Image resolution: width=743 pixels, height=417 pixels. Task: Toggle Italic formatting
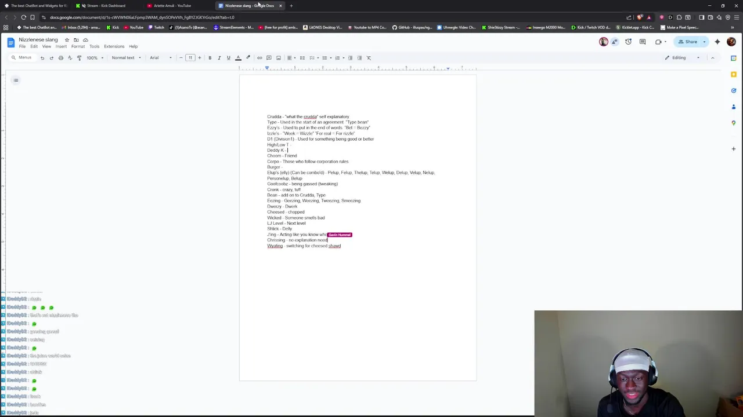tap(219, 58)
